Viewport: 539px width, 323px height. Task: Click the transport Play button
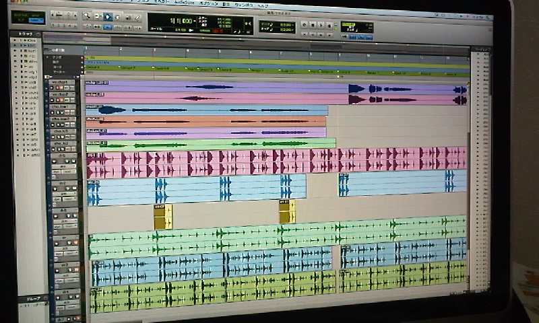coord(321,25)
